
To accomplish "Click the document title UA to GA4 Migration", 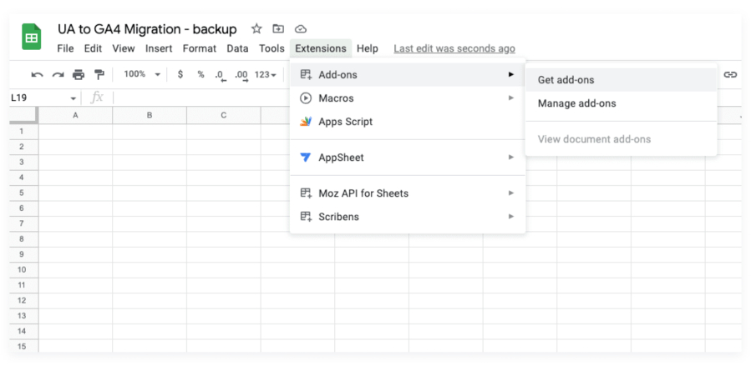I will (x=147, y=29).
